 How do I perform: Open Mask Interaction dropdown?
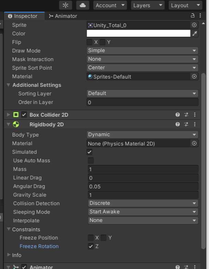(143, 59)
